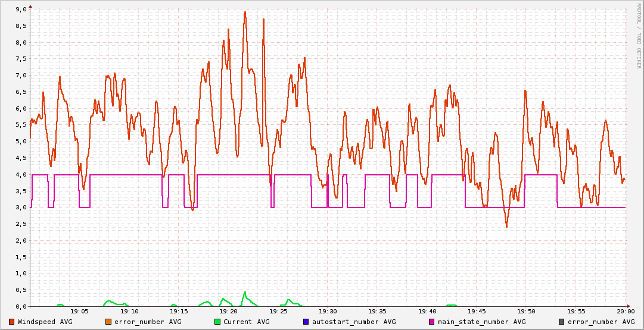Click the 9,0 value on the Y axis
The height and width of the screenshot is (330, 644).
(21, 10)
